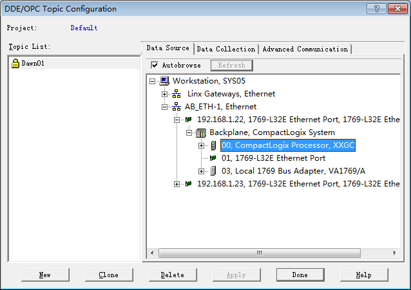Expand the Linx Gateways, Ethernet node
Screen dimensions: 411x290
point(164,94)
